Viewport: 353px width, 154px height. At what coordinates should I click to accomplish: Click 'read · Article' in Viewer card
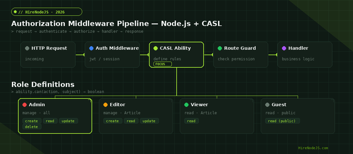coord(200,113)
